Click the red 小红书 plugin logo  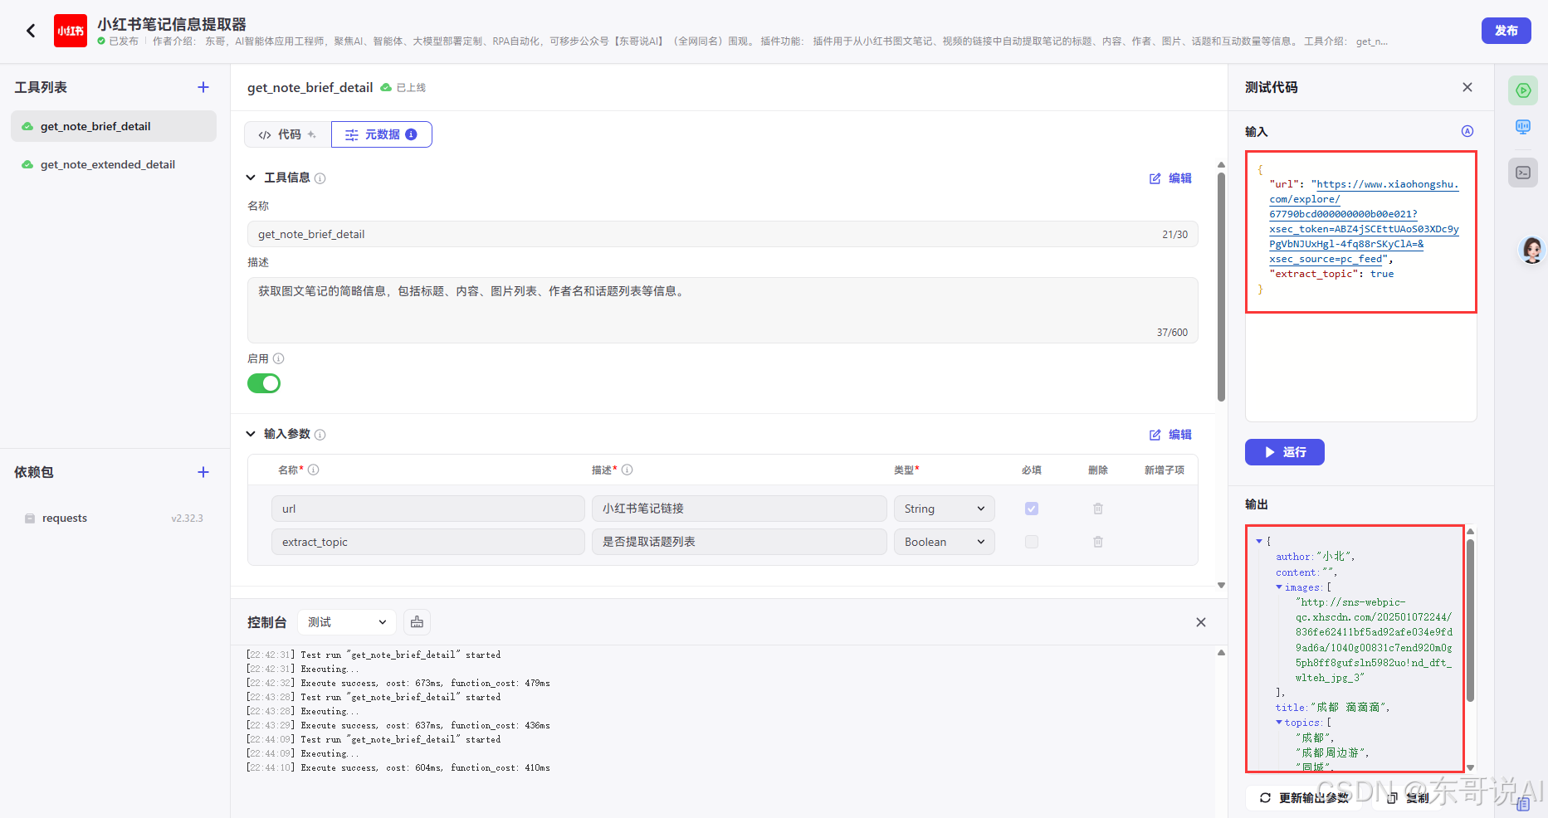point(71,31)
